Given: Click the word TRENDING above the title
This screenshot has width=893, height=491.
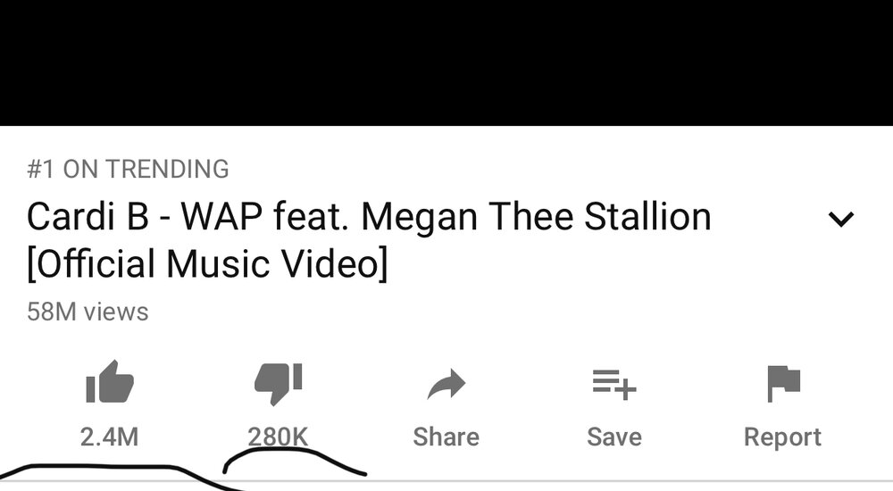Looking at the screenshot, I should [167, 170].
